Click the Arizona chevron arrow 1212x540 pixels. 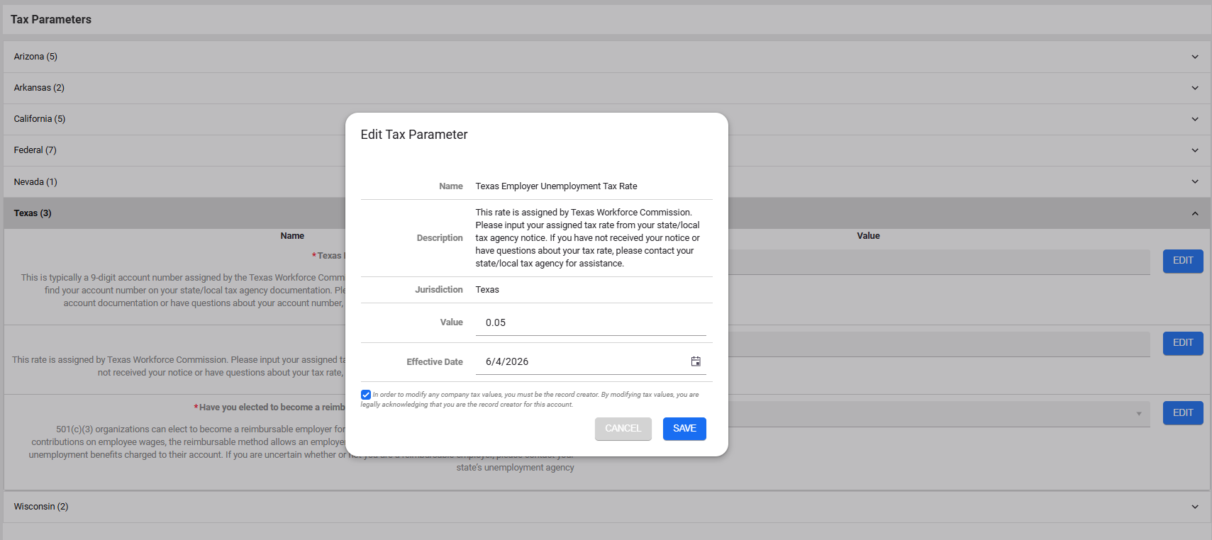(x=1195, y=57)
